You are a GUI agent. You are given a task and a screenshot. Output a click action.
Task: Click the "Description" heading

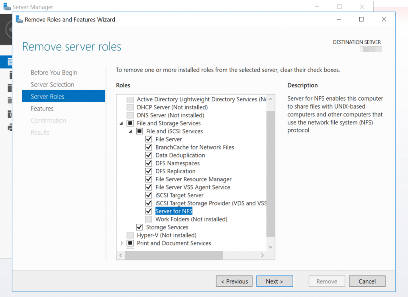[302, 85]
